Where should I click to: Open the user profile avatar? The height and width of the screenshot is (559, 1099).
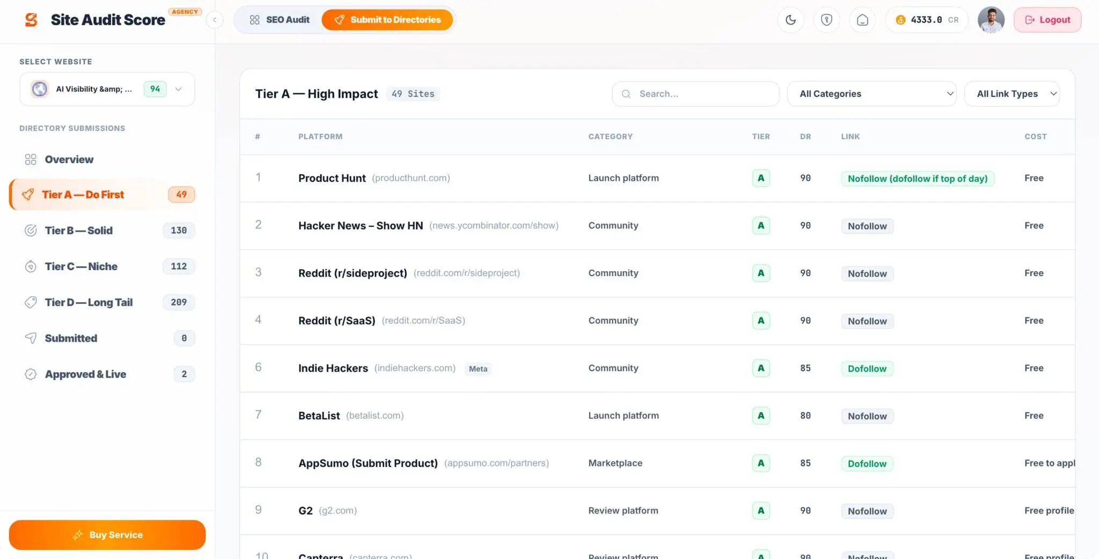(991, 20)
